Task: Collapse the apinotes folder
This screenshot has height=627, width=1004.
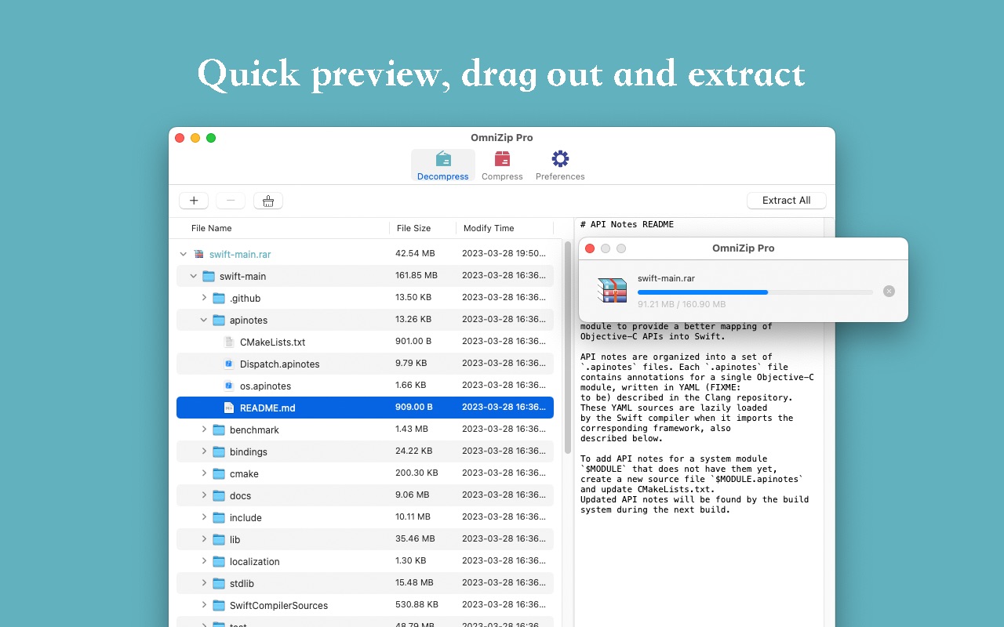Action: pos(204,320)
